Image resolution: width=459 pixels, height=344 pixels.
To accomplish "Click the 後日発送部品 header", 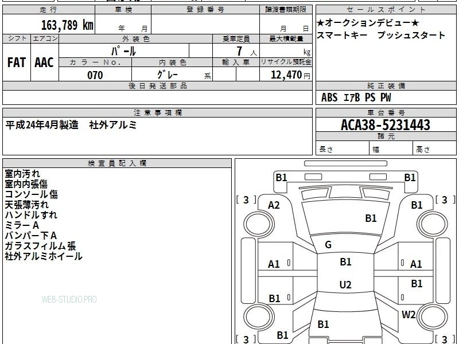I will (157, 85).
